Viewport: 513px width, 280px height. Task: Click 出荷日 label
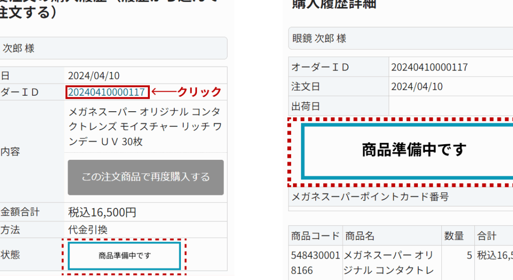(x=306, y=106)
